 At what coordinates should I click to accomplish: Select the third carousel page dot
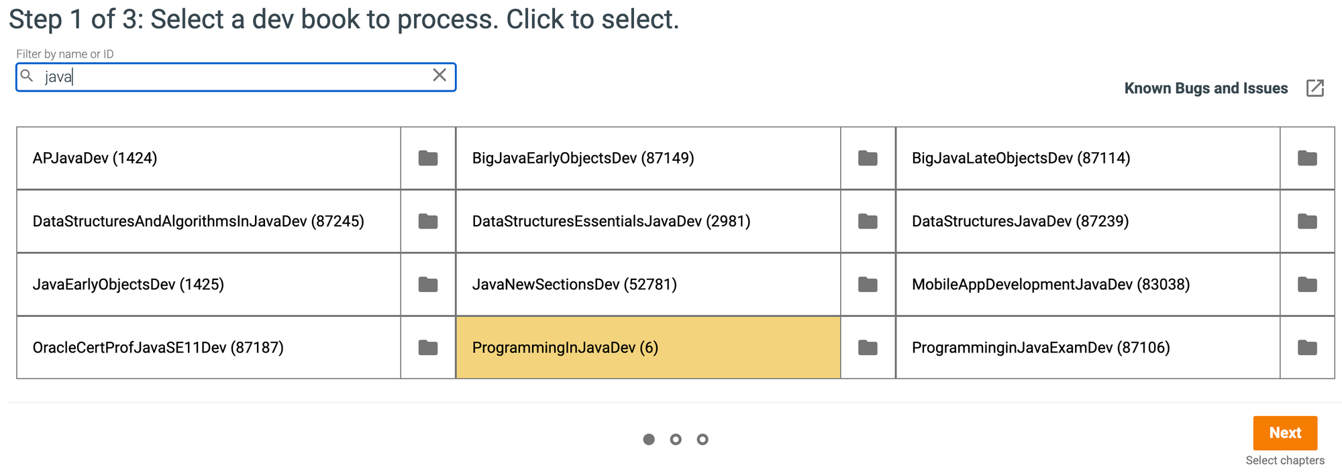tap(703, 440)
